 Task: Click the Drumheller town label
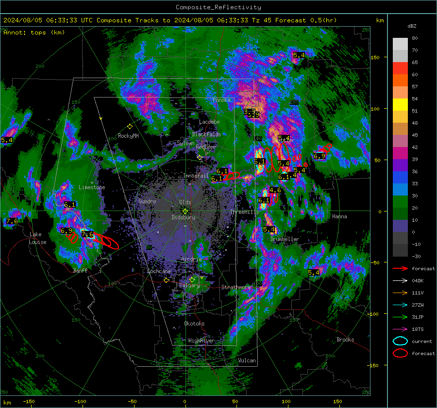(x=285, y=239)
